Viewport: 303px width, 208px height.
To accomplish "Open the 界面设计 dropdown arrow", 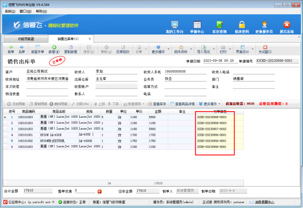I will click(x=253, y=49).
